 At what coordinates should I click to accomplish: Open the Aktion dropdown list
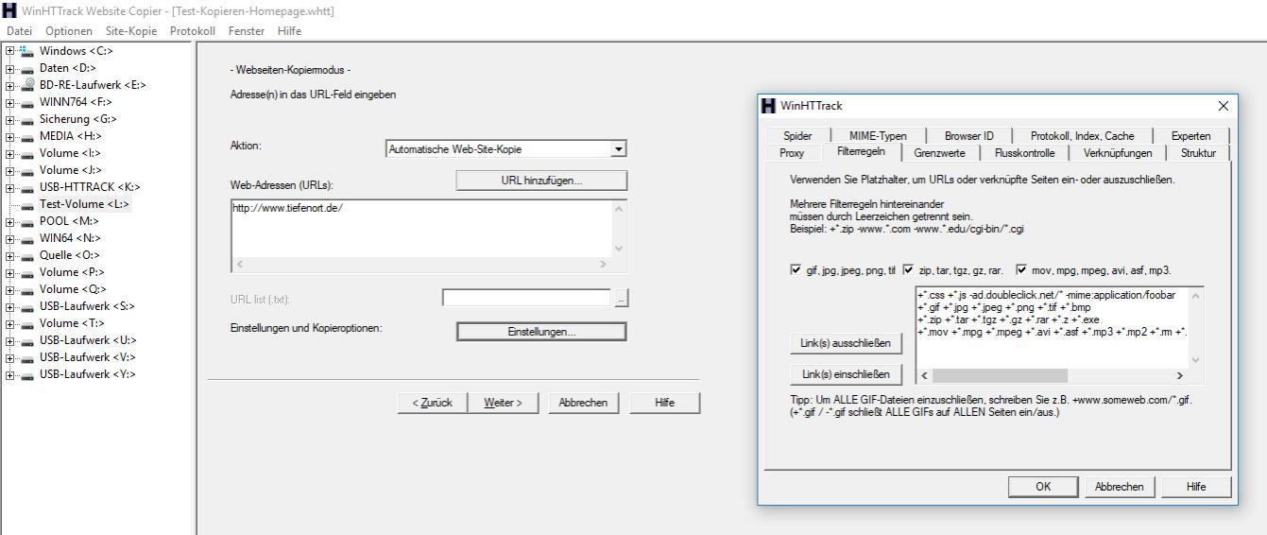[x=618, y=149]
